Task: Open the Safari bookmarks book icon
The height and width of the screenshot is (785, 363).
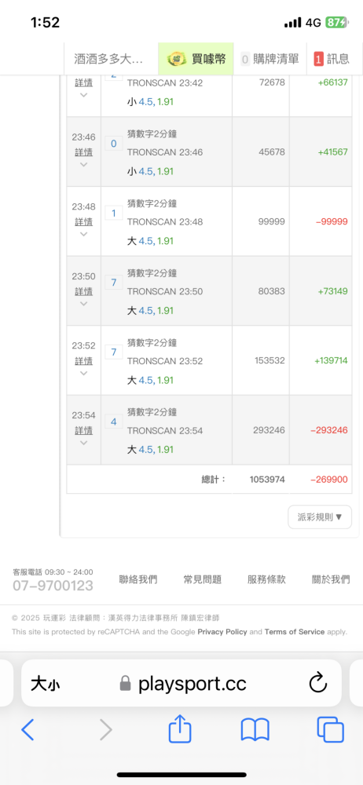Action: tap(255, 730)
